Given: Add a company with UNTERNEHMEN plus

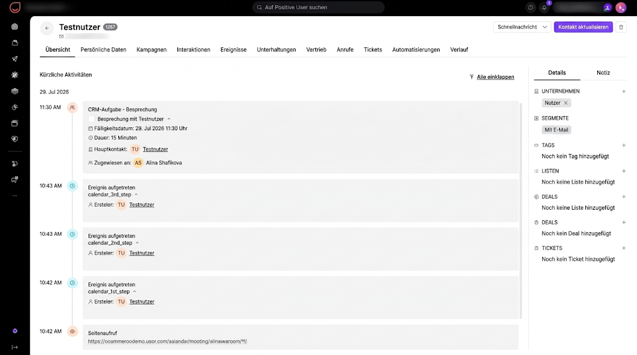Looking at the screenshot, I should click(623, 92).
